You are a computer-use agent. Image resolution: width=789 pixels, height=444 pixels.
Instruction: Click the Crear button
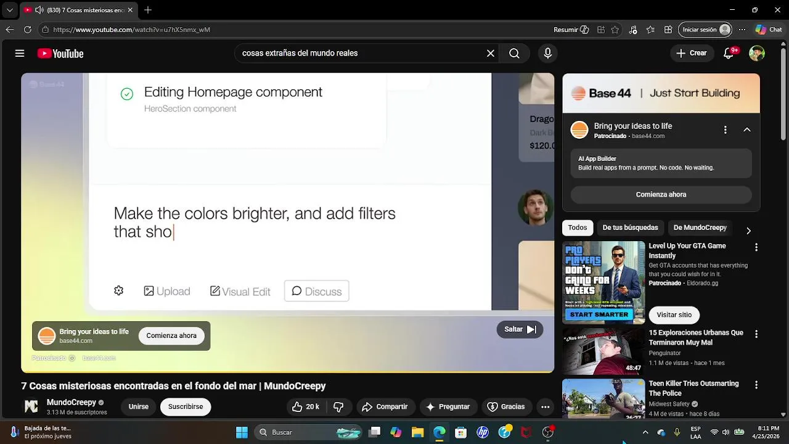[x=692, y=54]
